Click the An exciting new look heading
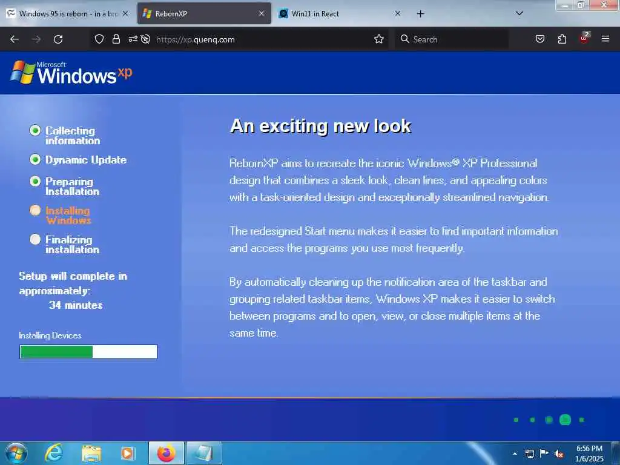 point(320,126)
